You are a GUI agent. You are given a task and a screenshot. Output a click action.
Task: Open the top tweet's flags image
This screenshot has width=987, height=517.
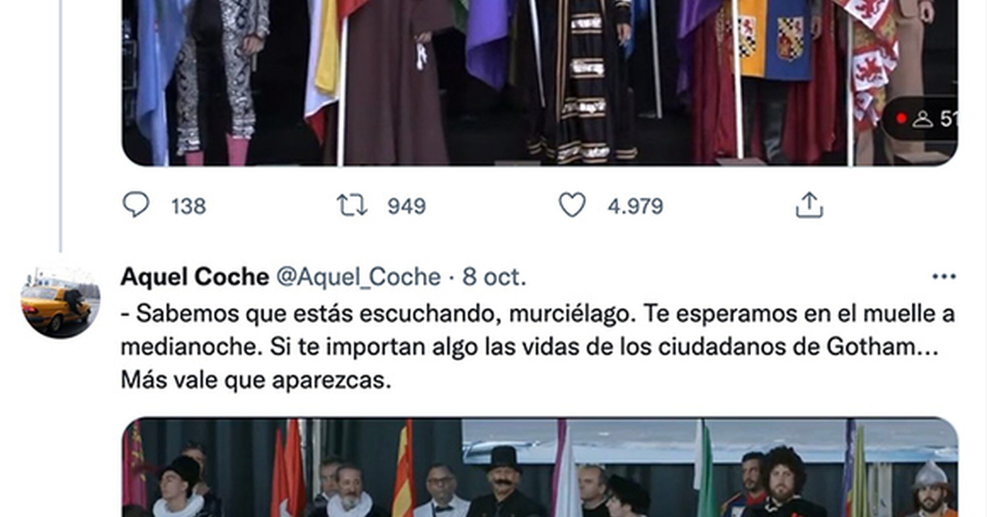tap(540, 83)
